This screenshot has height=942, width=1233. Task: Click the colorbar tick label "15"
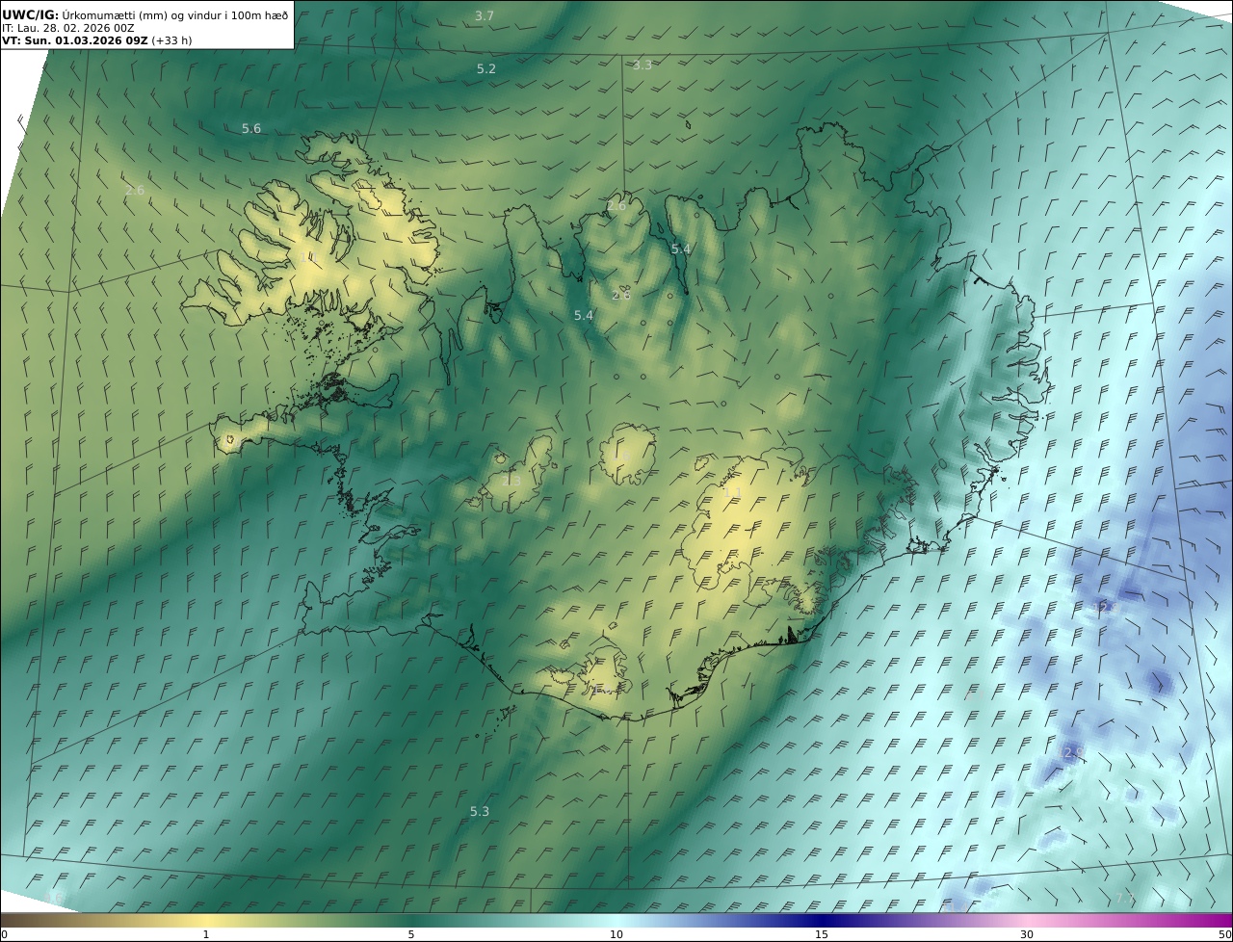822,934
